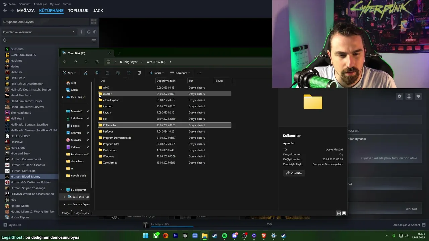
Task: Go back in File Explorer
Action: 65,62
